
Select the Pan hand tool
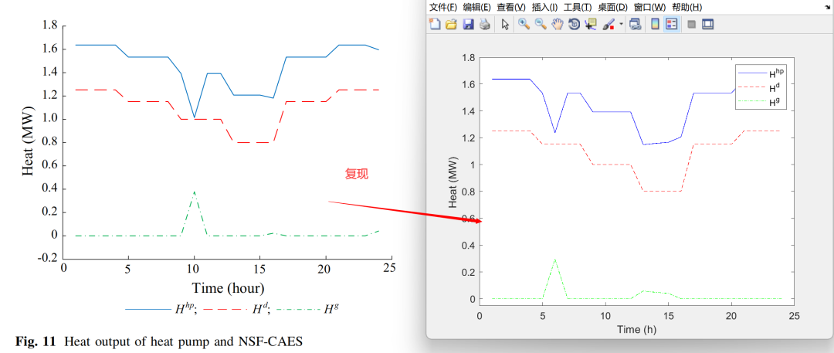coord(558,24)
